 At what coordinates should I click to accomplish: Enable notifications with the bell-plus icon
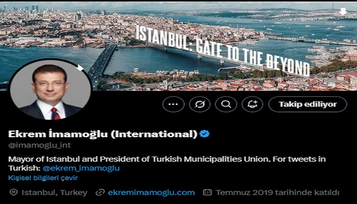point(252,104)
